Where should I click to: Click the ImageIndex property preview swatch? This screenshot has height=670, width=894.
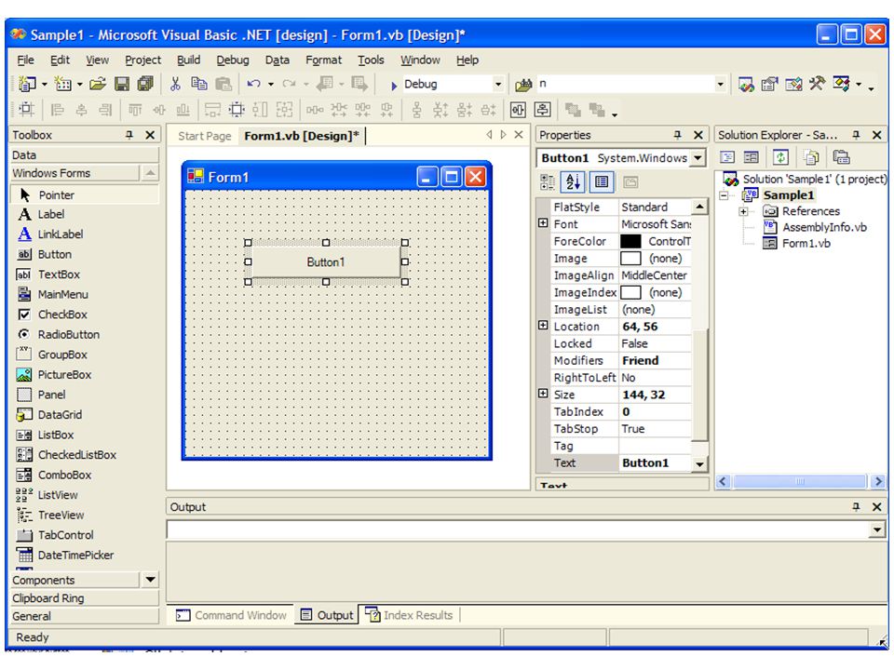tap(630, 293)
